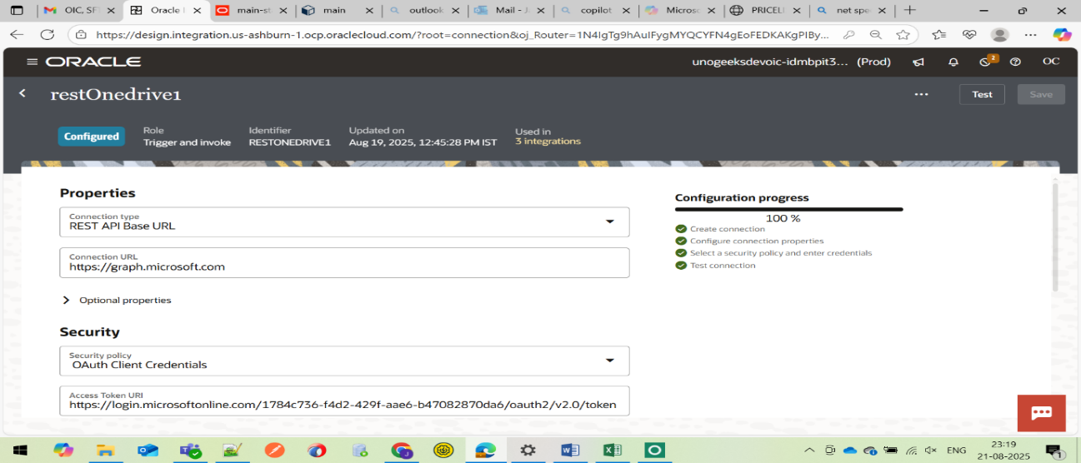
Task: Open the browser zoom magnifier icon
Action: click(875, 35)
